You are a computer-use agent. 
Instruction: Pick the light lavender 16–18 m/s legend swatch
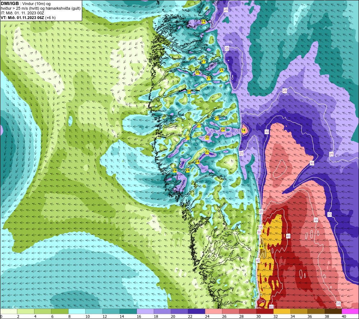click(145, 311)
